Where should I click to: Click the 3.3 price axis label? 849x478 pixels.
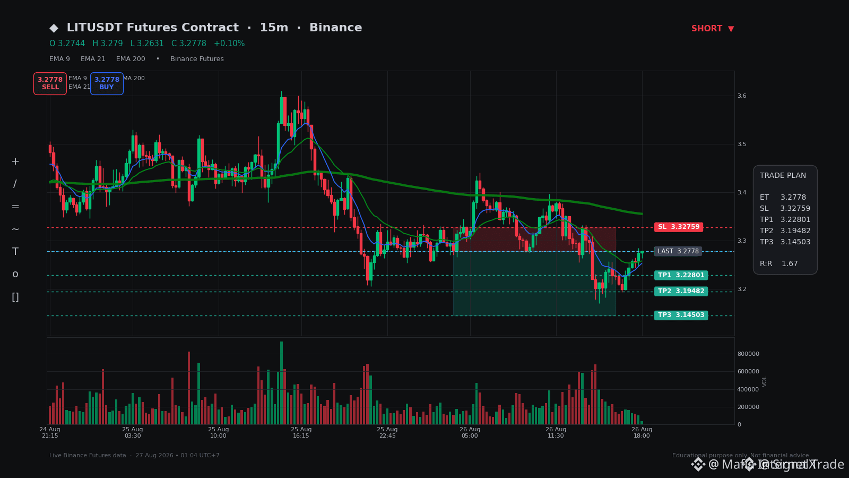click(742, 241)
